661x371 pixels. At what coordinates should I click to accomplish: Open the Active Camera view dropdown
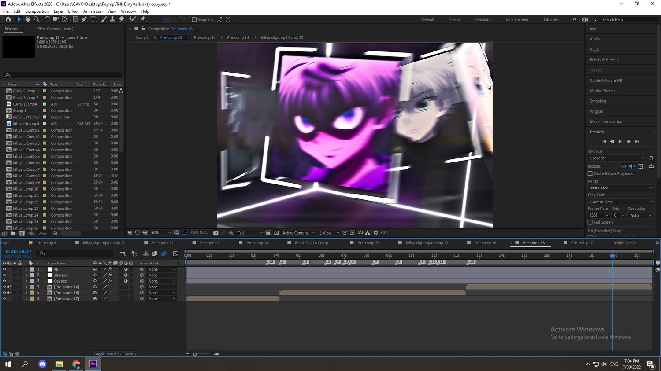point(298,233)
